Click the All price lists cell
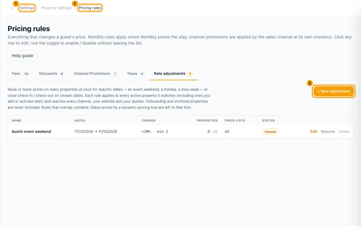361x226 pixels. pyautogui.click(x=227, y=132)
